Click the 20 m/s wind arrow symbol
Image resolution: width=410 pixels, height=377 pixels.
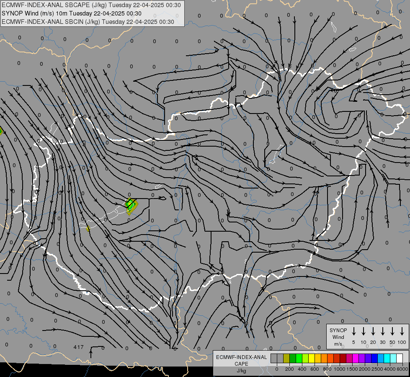tap(373, 331)
